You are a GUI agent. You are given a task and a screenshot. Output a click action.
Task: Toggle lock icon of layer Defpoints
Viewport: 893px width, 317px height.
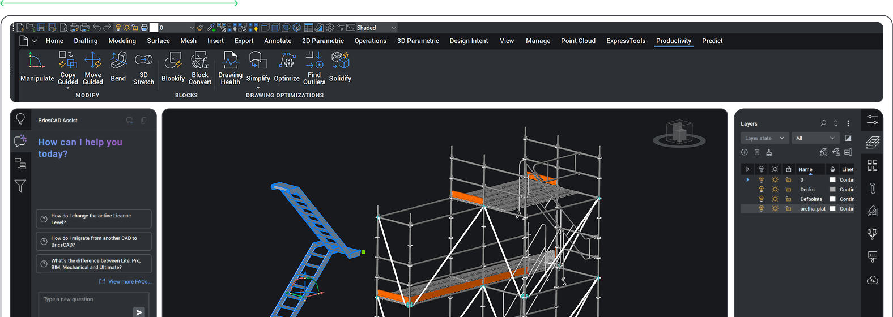coord(788,199)
